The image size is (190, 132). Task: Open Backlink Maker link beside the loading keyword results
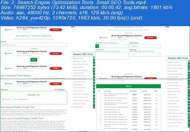78,85
